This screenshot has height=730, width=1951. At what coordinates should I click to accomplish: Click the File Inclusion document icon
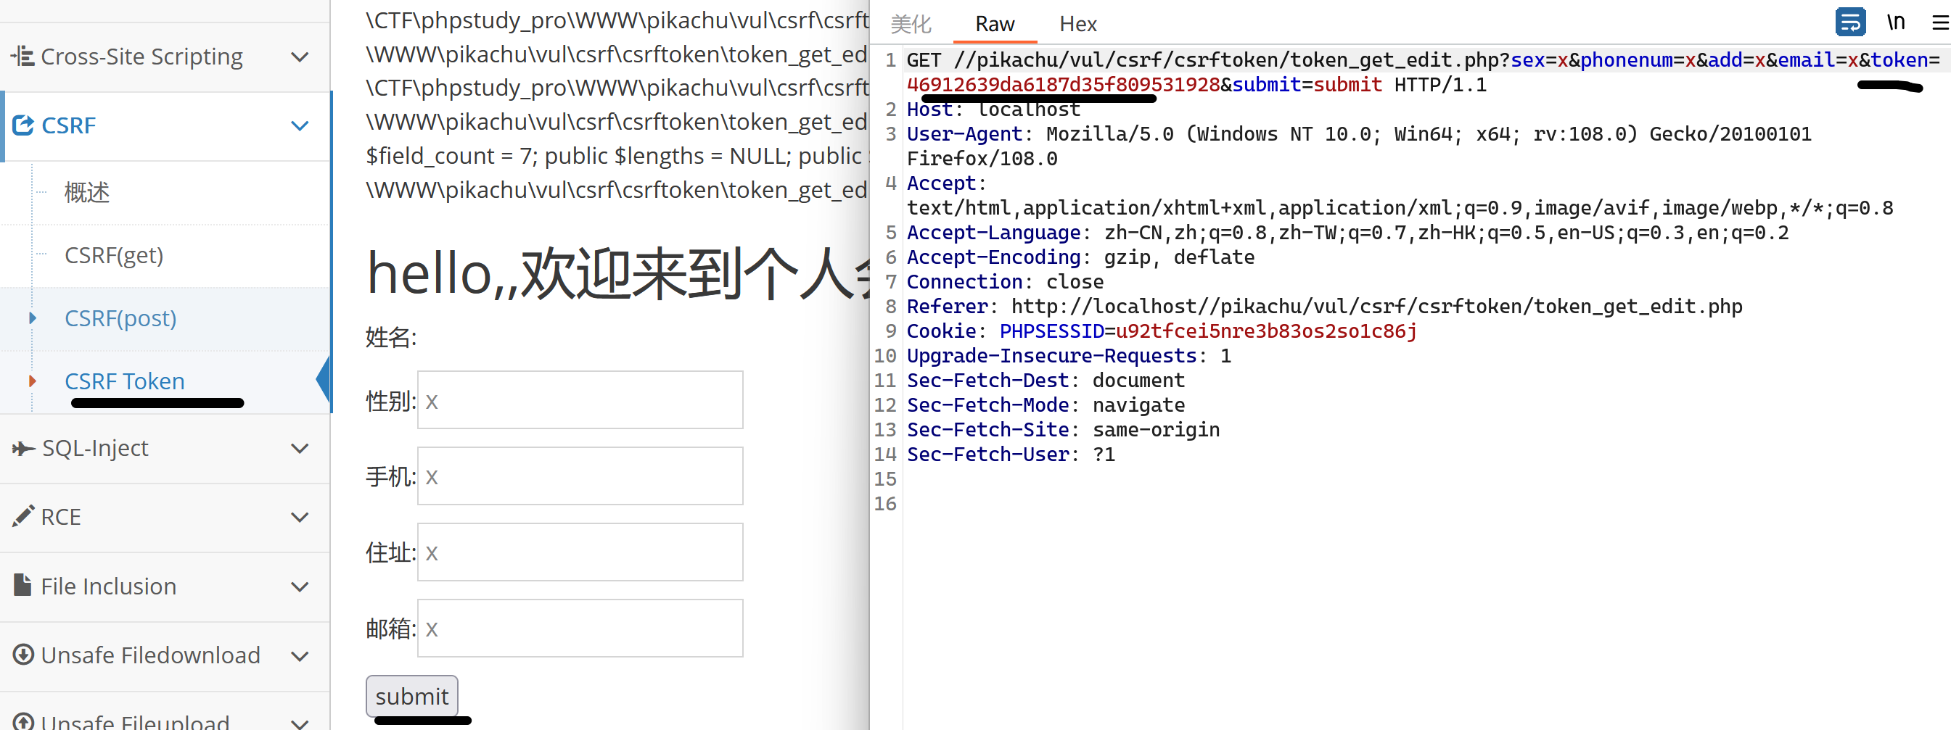[23, 586]
